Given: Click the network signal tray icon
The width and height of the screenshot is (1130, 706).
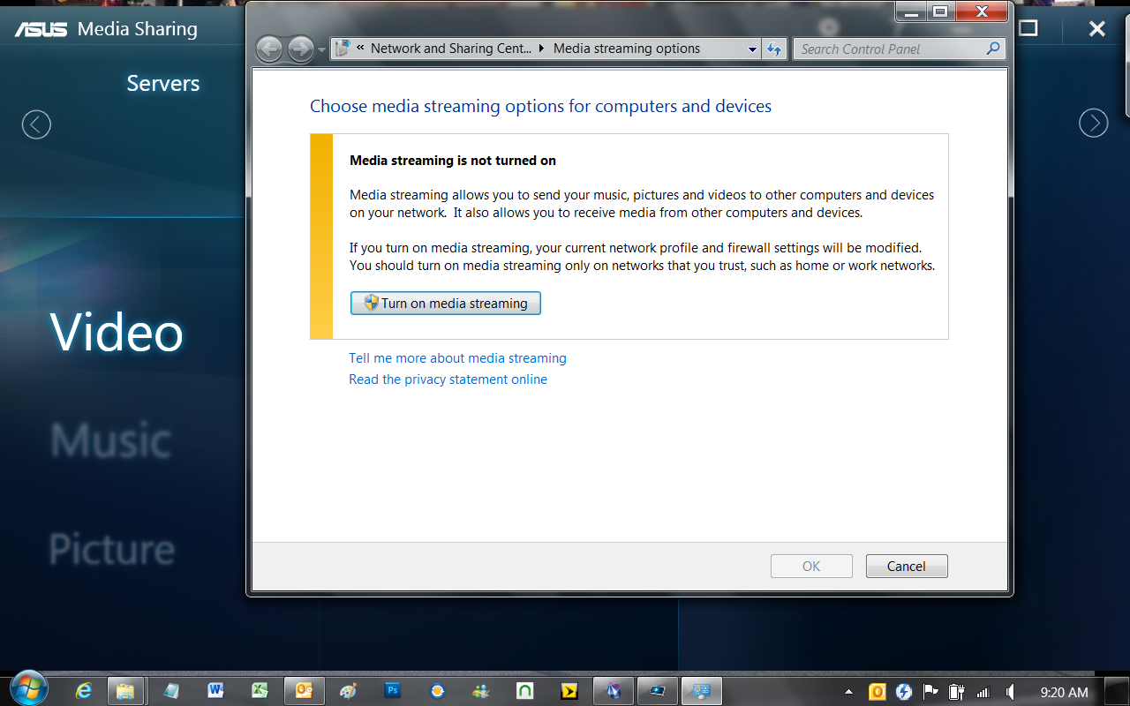Looking at the screenshot, I should [983, 693].
